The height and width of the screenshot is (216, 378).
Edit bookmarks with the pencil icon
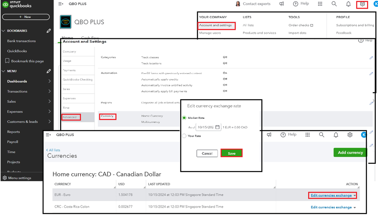pyautogui.click(x=49, y=31)
